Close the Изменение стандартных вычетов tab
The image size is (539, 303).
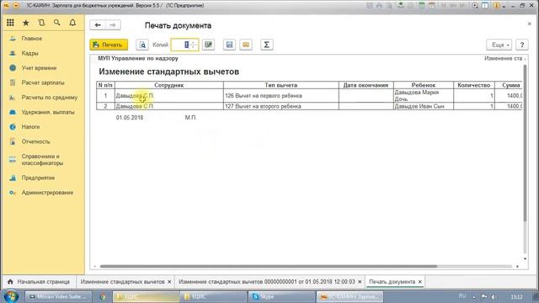pyautogui.click(x=169, y=282)
